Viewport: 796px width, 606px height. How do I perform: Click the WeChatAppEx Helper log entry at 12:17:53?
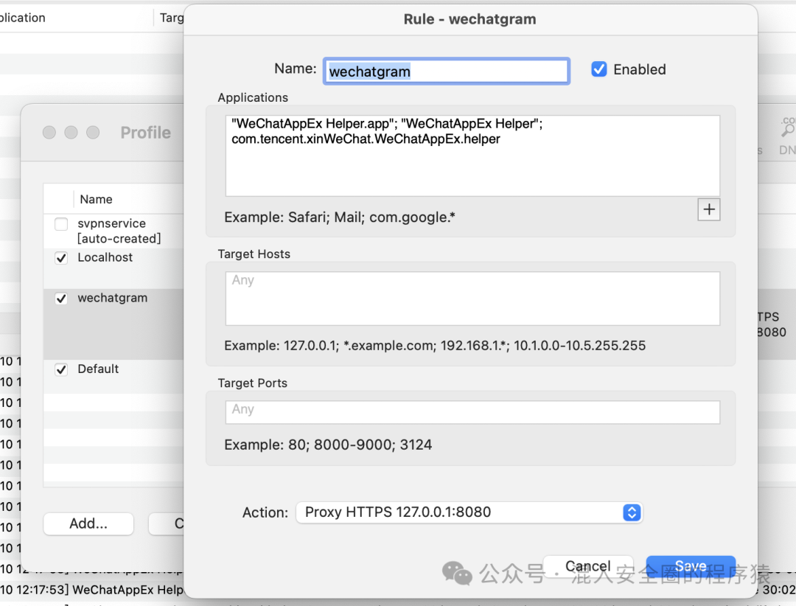tap(91, 590)
